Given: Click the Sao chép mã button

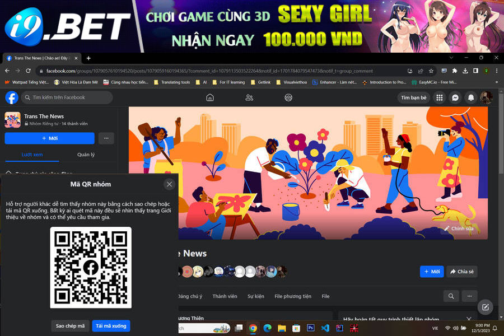Looking at the screenshot, I should pyautogui.click(x=71, y=325).
